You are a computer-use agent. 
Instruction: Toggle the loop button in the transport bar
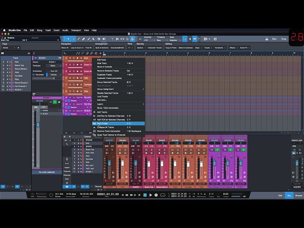(162, 195)
